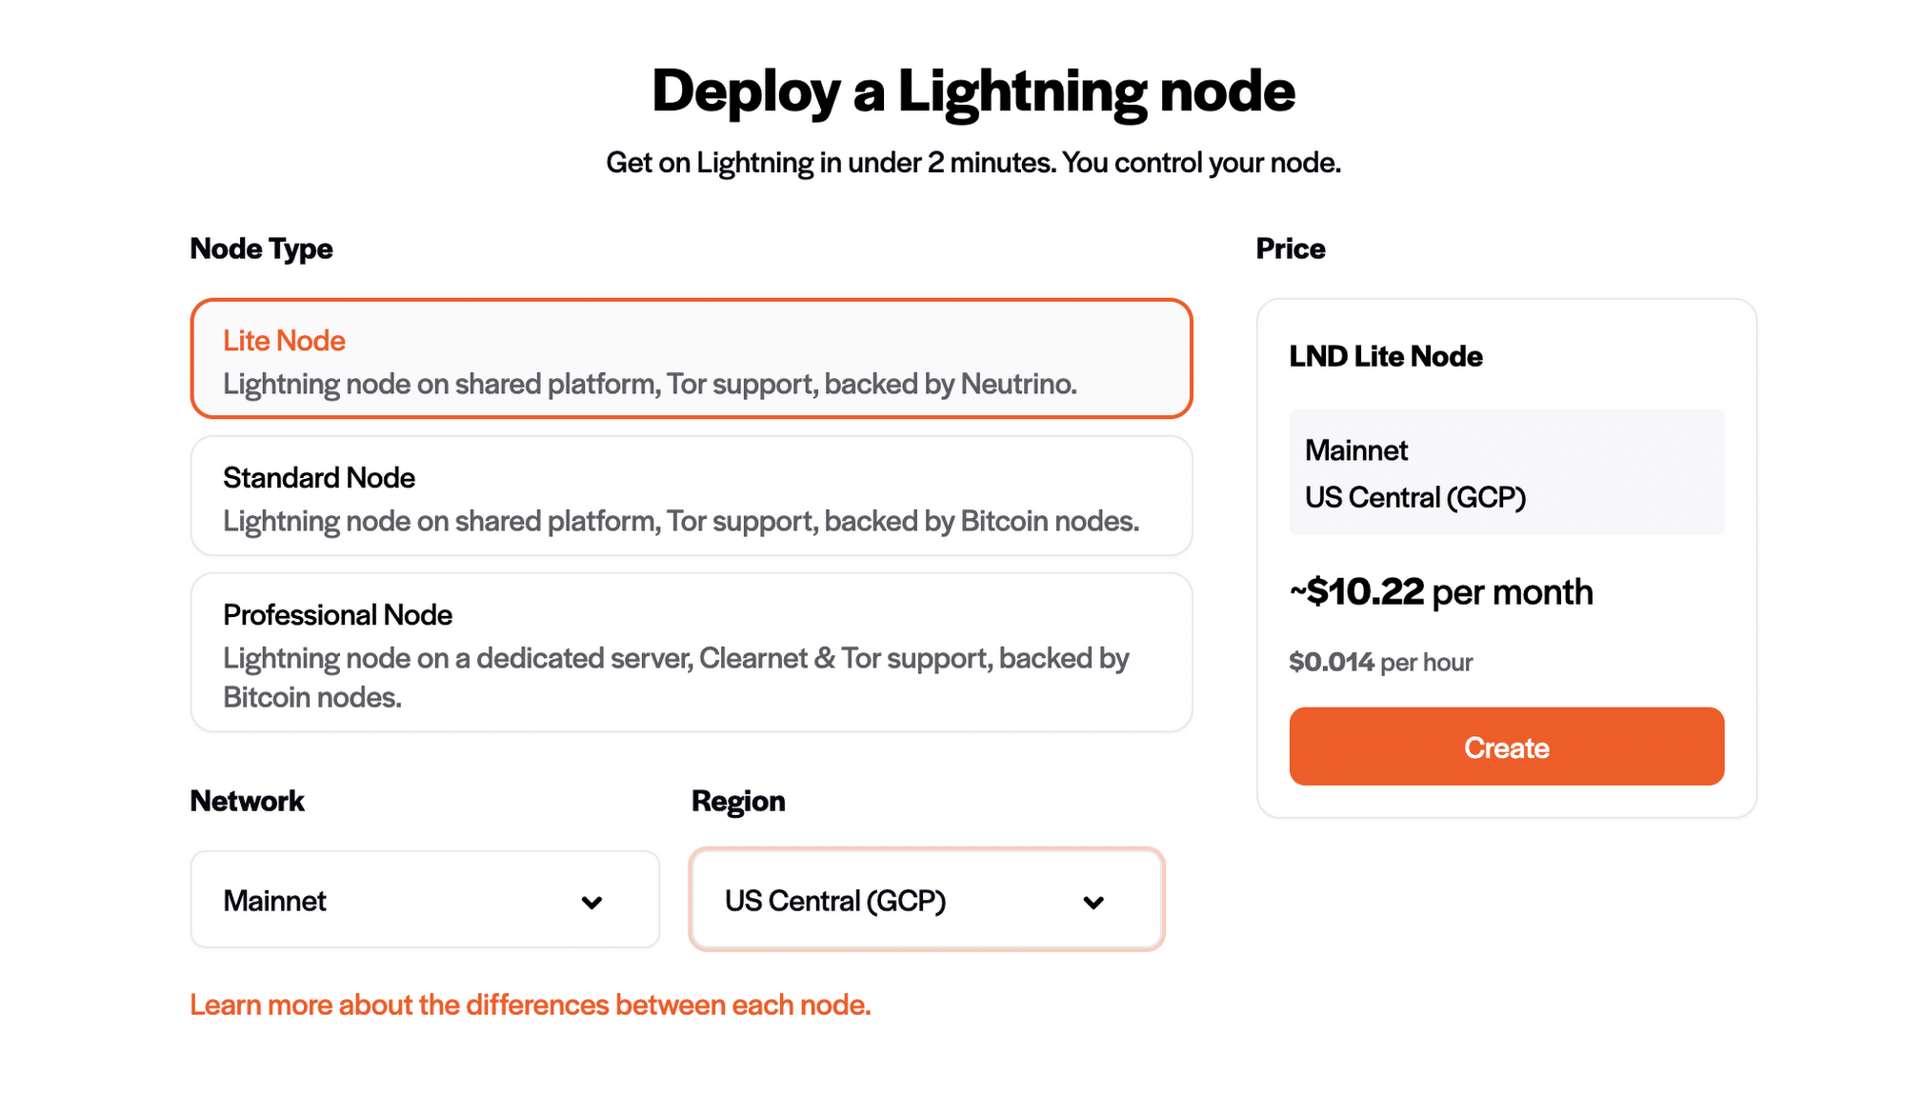
Task: Open the Network dropdown
Action: pyautogui.click(x=424, y=899)
